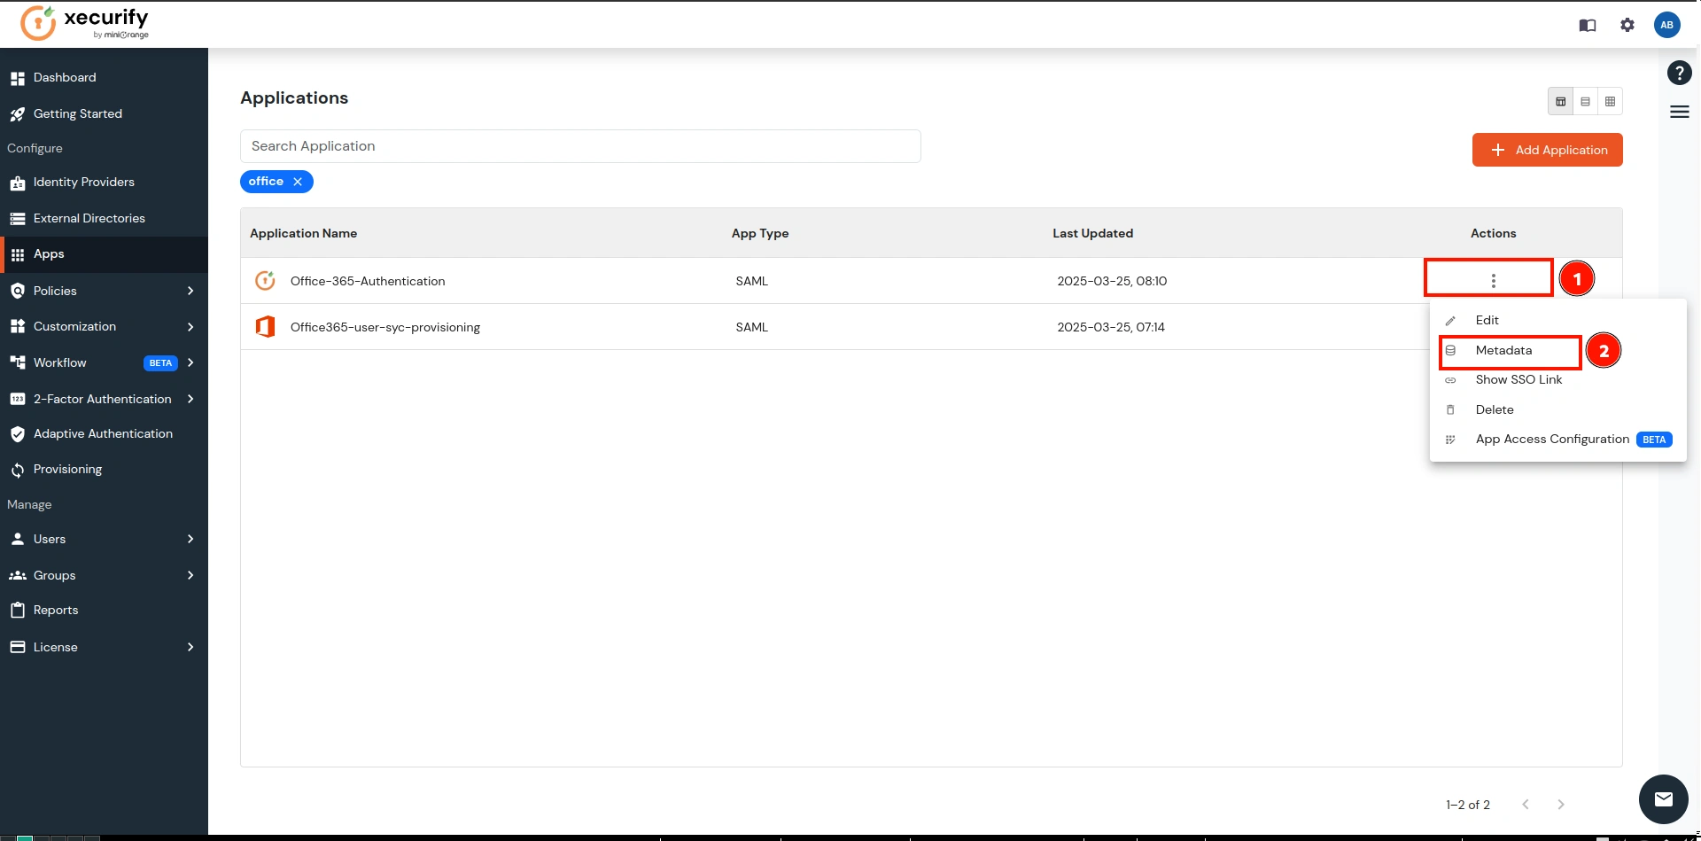
Task: Click the AB user avatar
Action: coord(1668,25)
